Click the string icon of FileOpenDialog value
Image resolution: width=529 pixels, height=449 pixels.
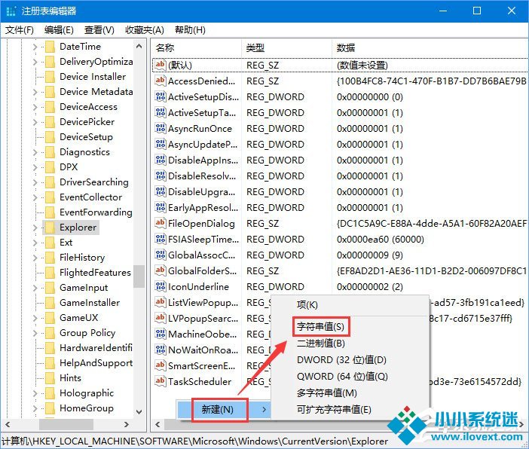160,223
